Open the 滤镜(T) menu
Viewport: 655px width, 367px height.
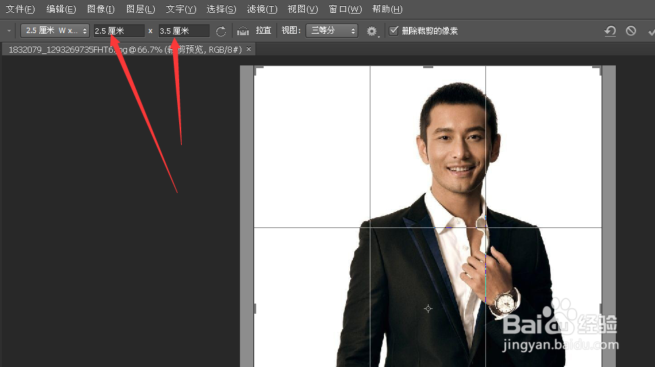262,9
